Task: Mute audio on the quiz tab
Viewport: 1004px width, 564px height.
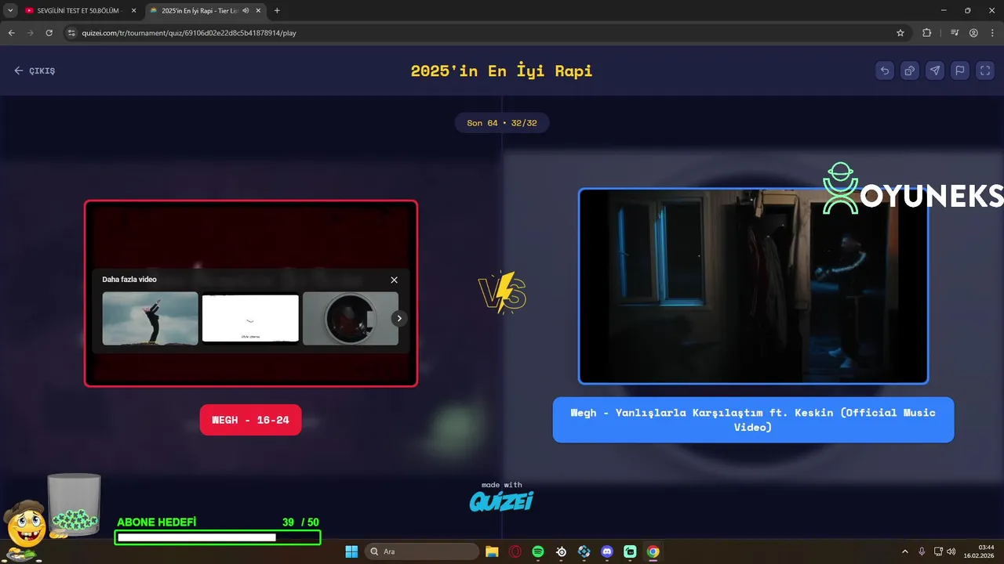Action: coord(246,11)
